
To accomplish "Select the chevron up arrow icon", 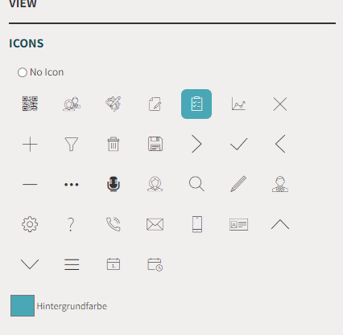I will [280, 224].
